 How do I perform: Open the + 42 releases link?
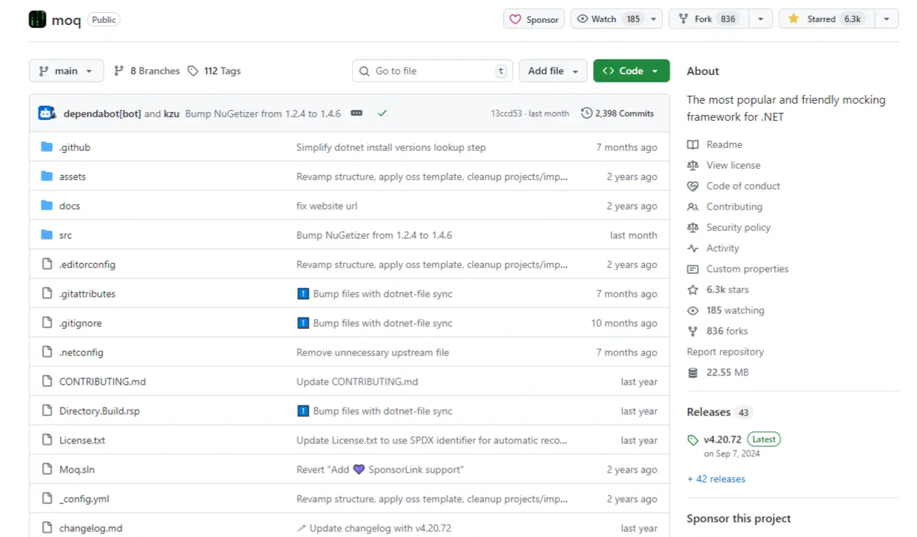tap(716, 479)
